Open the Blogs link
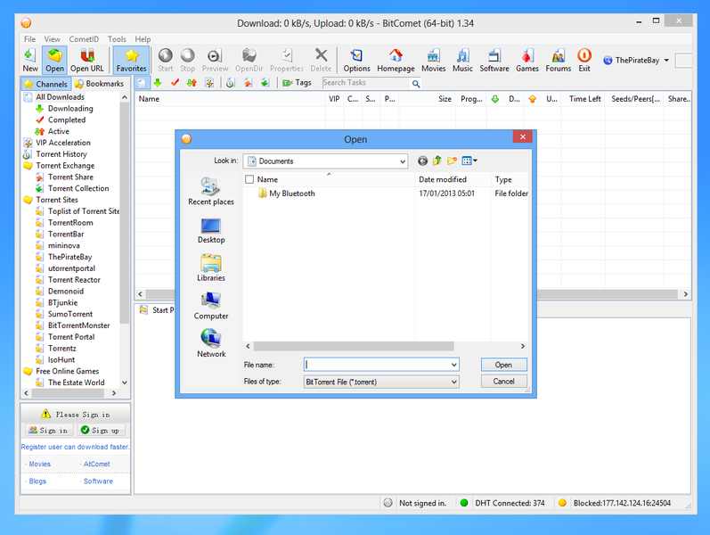710x535 pixels. pyautogui.click(x=37, y=481)
